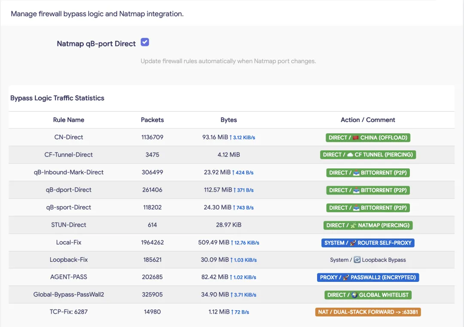Click cloud icon in CF Tunnel badge
The image size is (464, 327).
350,155
